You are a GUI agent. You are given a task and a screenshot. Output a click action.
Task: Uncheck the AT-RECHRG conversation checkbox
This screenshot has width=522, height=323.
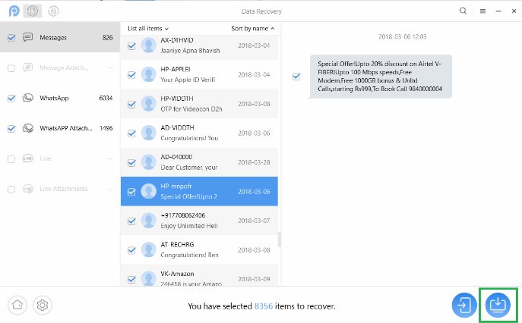tap(131, 250)
